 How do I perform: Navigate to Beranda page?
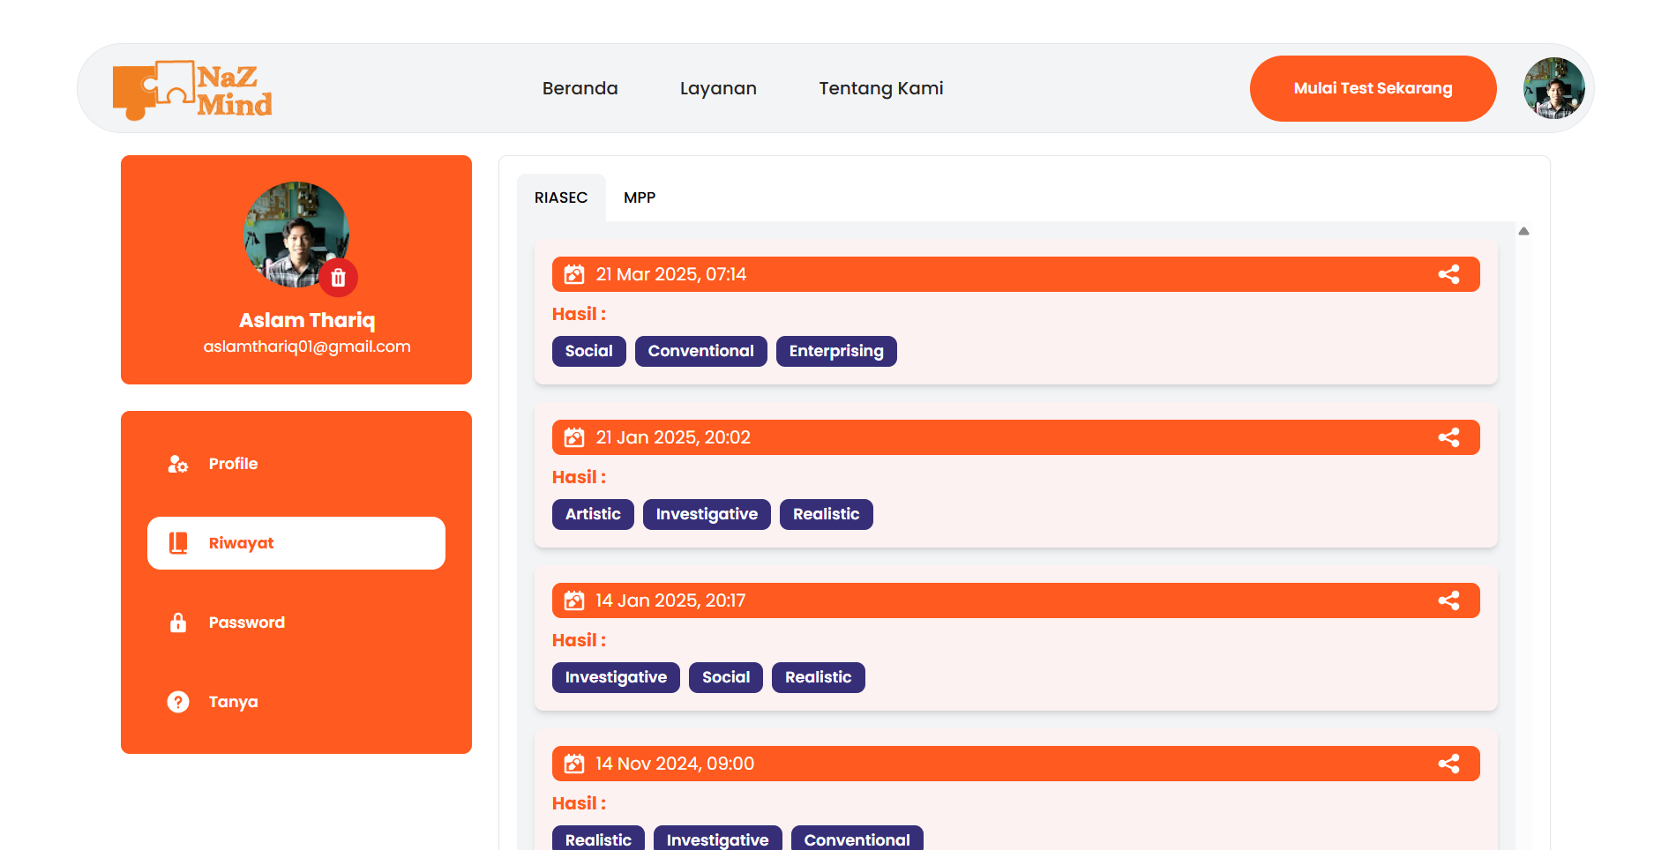pos(580,88)
